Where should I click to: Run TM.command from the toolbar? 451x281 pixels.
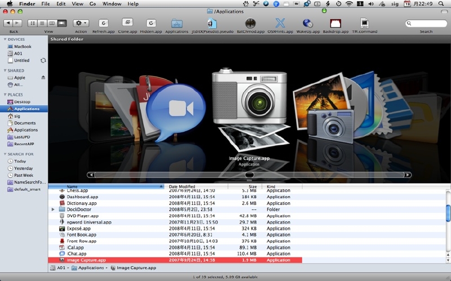[x=364, y=23]
